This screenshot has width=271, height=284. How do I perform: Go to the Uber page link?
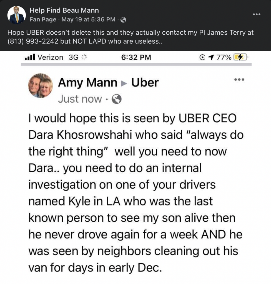pos(145,83)
